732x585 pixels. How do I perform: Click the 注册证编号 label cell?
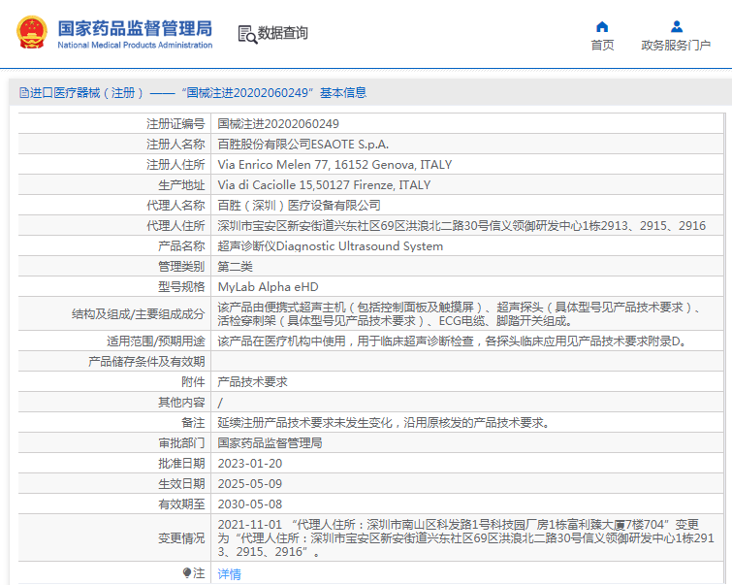[175, 124]
